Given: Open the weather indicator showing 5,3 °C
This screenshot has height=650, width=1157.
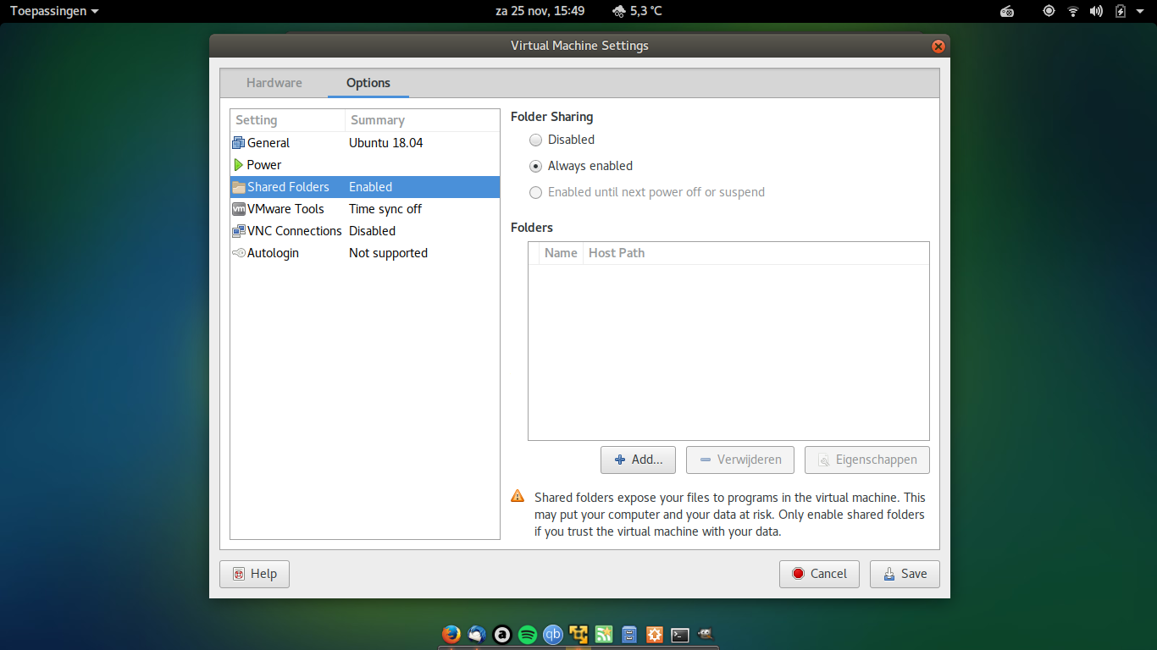Looking at the screenshot, I should (x=637, y=11).
